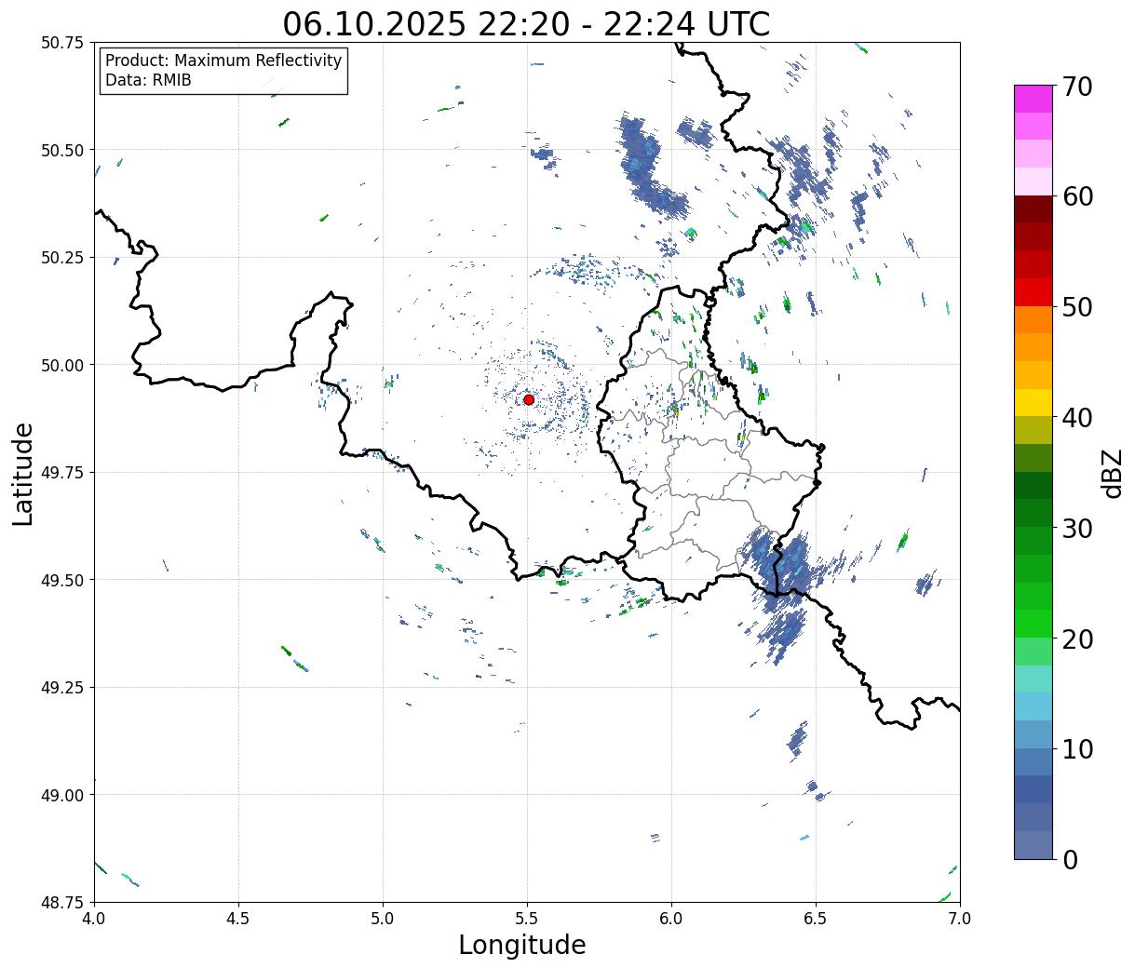Click the colorbar tick label 10
Screen dimensions: 1135x968
1076,749
